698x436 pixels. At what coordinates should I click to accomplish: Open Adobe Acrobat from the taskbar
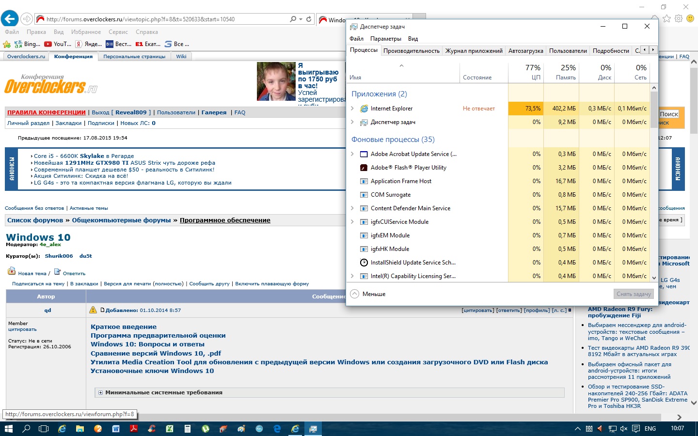click(134, 429)
